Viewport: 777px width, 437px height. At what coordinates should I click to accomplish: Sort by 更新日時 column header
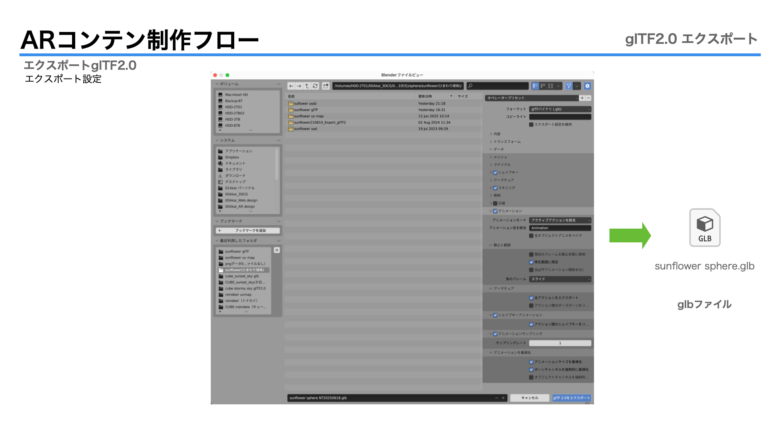click(x=435, y=96)
